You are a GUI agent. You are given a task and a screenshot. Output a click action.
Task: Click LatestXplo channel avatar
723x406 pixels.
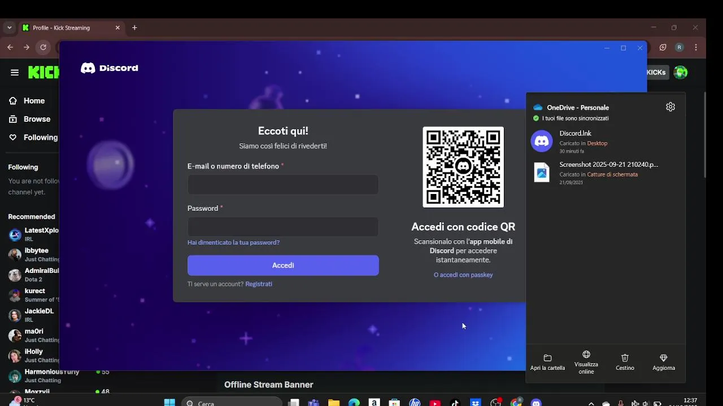[x=15, y=235]
